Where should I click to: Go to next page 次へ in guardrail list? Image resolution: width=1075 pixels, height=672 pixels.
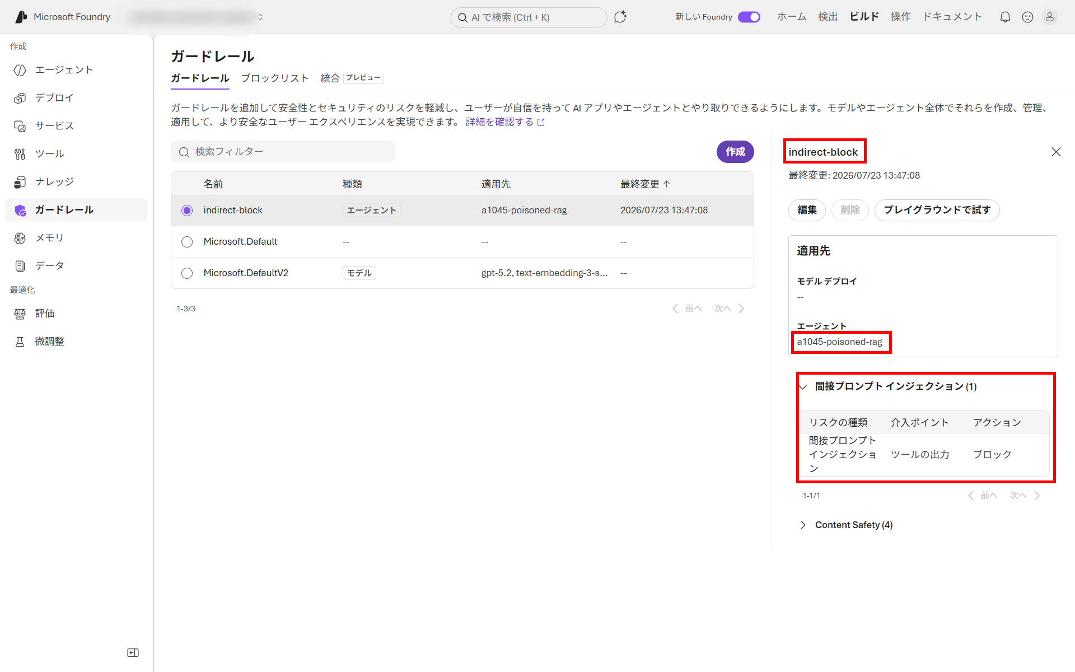tap(730, 309)
